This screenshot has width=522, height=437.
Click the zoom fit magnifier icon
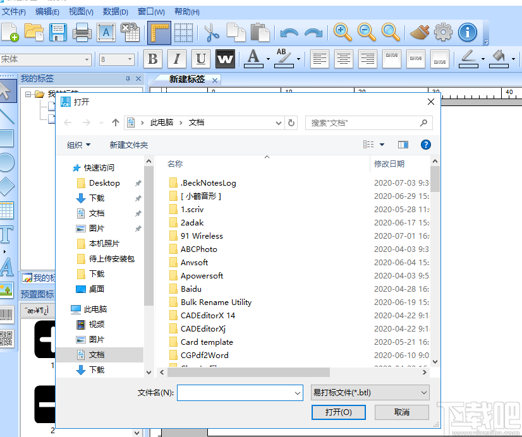(x=391, y=32)
